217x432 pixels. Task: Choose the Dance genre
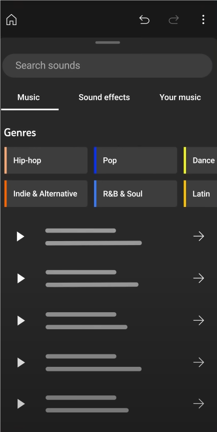(200, 160)
